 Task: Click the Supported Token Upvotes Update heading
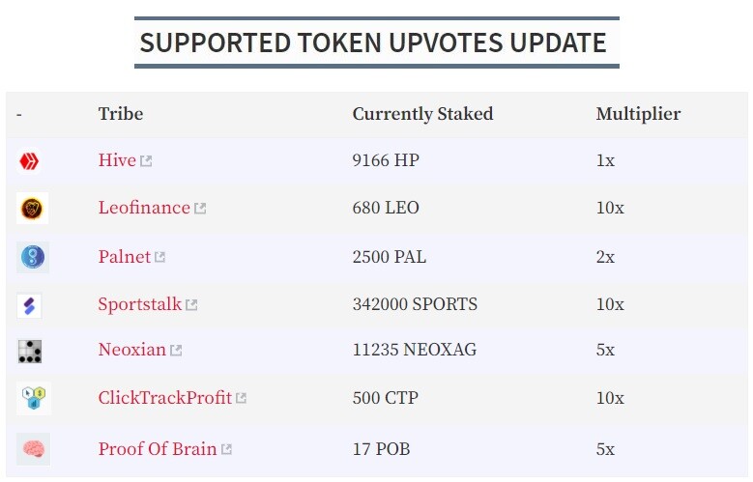pos(373,43)
